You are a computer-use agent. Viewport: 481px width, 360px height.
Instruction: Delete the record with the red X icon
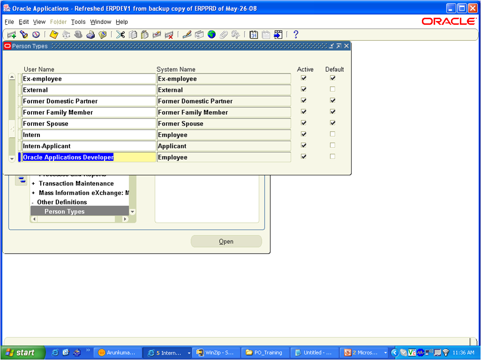[x=169, y=34]
